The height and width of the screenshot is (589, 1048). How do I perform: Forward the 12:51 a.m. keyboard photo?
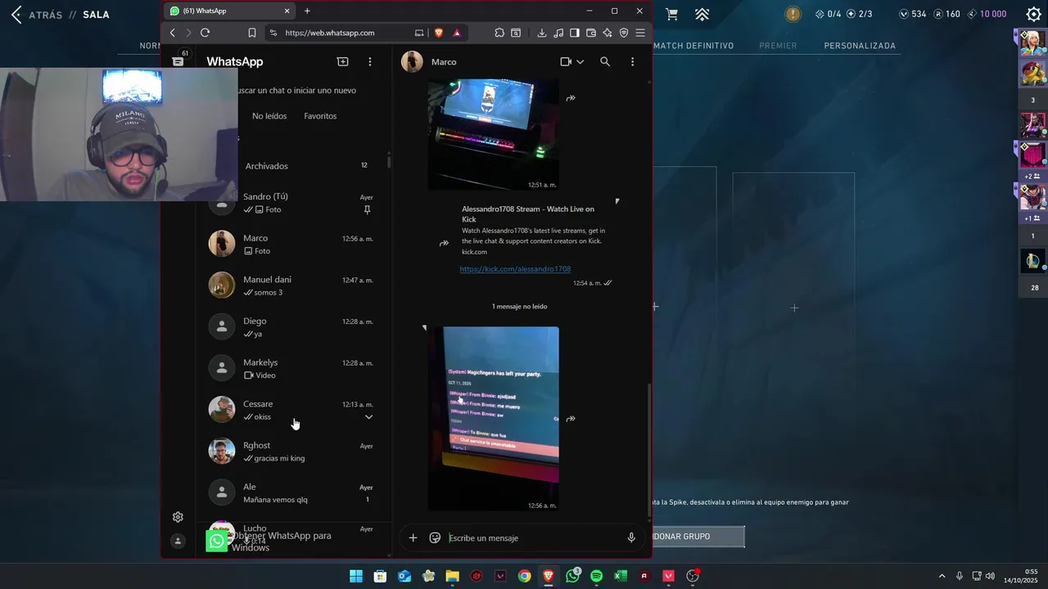coord(571,98)
